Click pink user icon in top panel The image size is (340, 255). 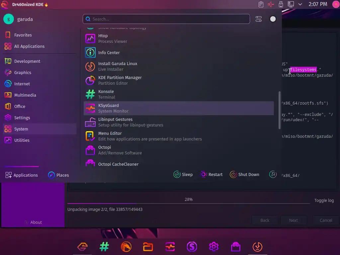click(x=336, y=4)
